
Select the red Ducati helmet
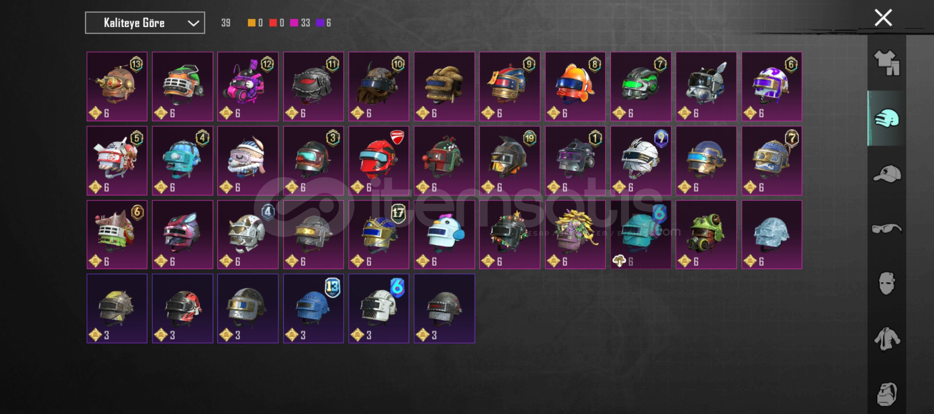[x=379, y=161]
